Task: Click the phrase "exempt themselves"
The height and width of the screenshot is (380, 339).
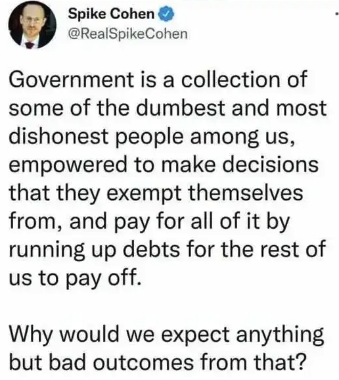Action: pos(205,194)
